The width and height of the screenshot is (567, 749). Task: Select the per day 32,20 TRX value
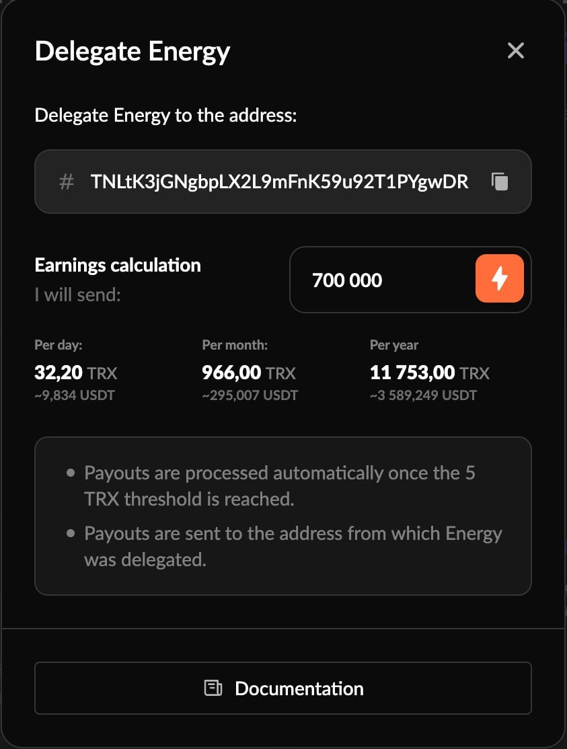tap(75, 372)
